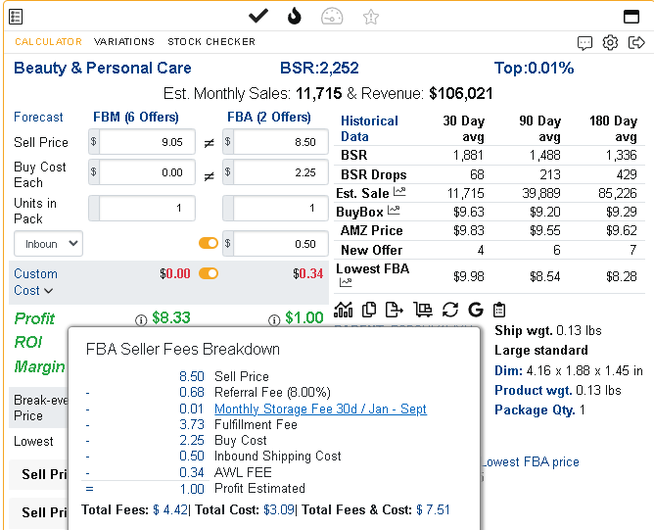Open the Monthly Storage Fee link

tap(320, 409)
